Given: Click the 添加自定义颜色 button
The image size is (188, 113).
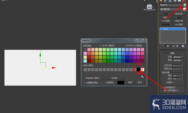Looking at the screenshot, I should tap(93, 78).
